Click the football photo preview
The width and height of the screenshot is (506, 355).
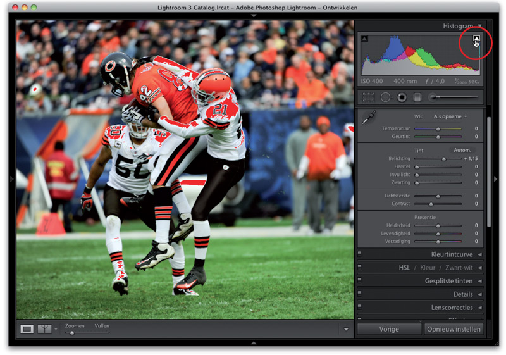pyautogui.click(x=185, y=170)
